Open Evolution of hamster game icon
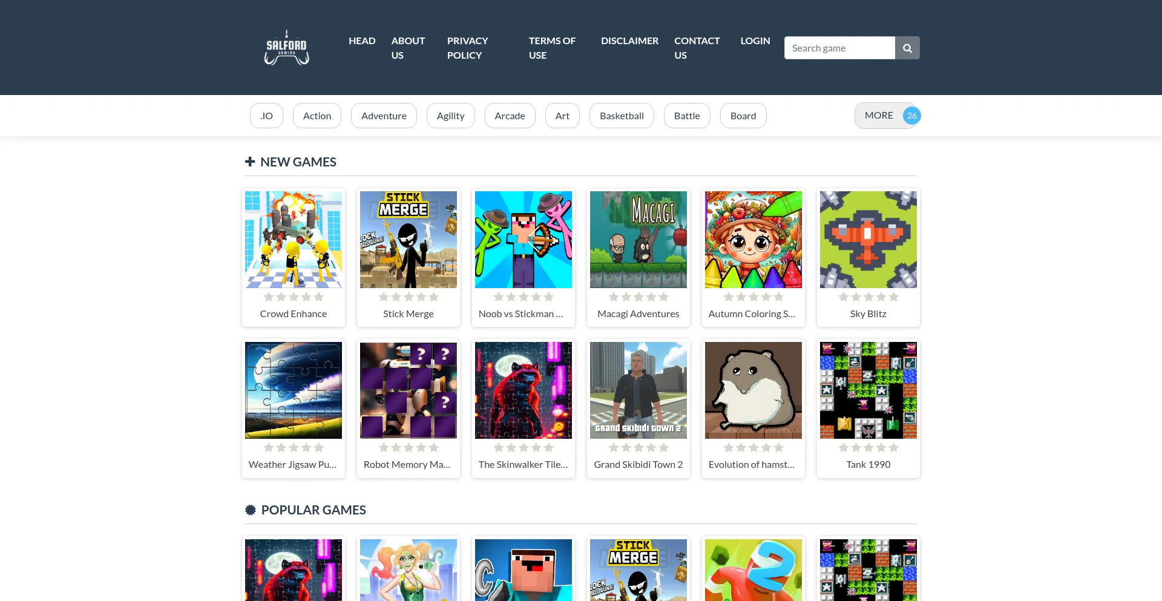 [753, 390]
